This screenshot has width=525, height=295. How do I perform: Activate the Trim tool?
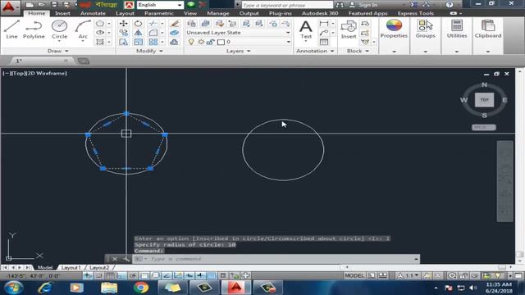click(153, 24)
